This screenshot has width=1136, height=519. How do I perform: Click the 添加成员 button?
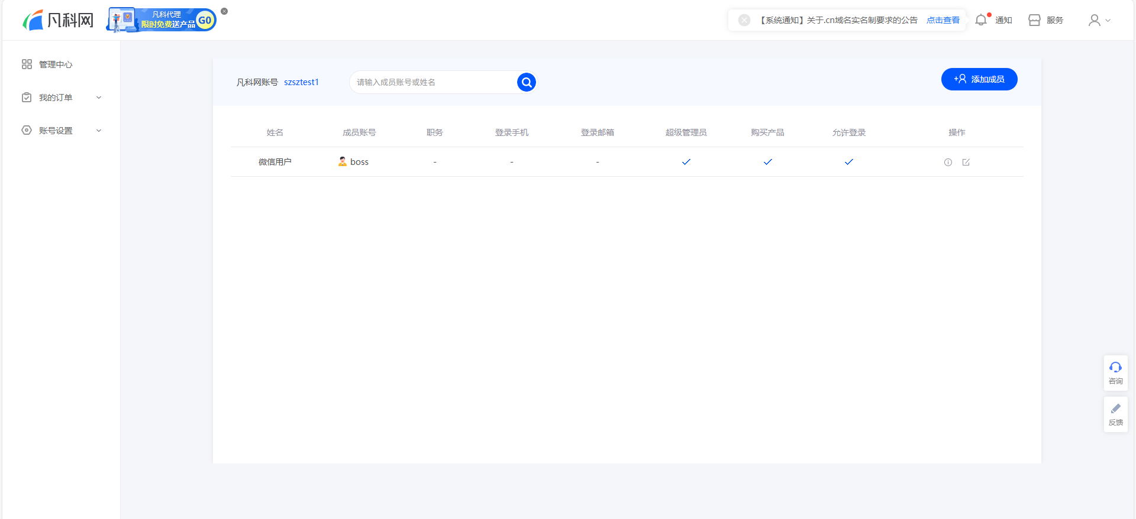pos(979,79)
